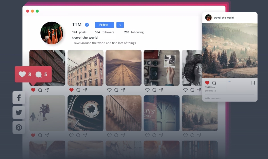Image resolution: width=268 pixels, height=159 pixels.
Task: Click the flamingo profile picture
Action: 52,33
